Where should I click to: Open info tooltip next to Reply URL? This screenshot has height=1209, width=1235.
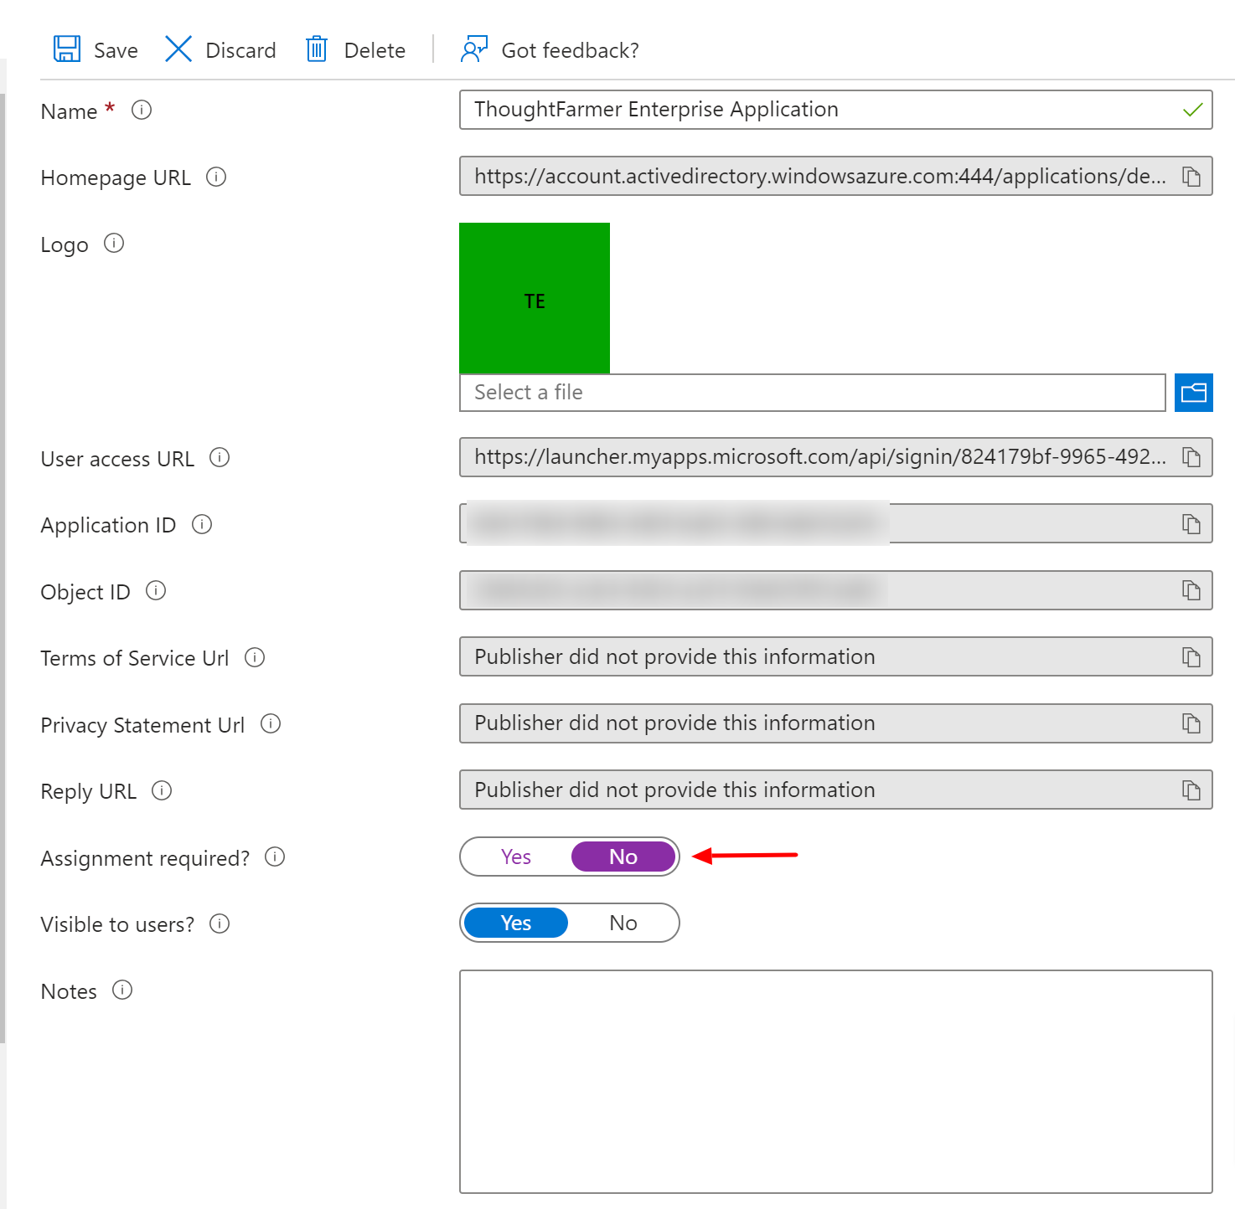162,790
